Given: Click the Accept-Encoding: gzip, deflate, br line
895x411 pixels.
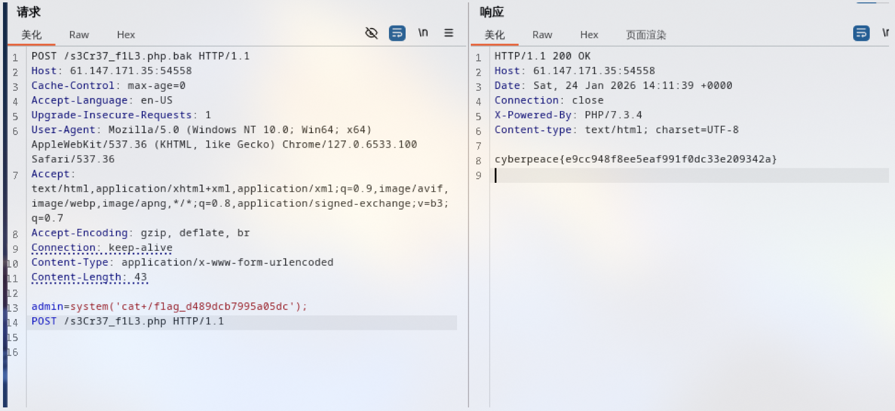Looking at the screenshot, I should pyautogui.click(x=140, y=232).
